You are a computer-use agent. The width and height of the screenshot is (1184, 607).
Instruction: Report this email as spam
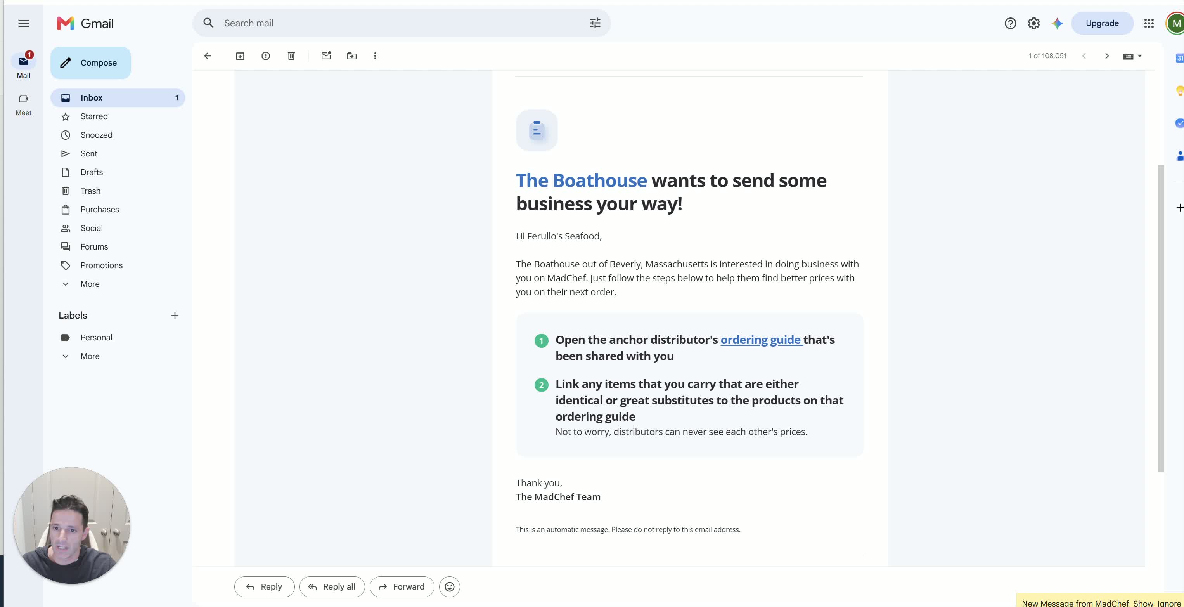tap(266, 55)
